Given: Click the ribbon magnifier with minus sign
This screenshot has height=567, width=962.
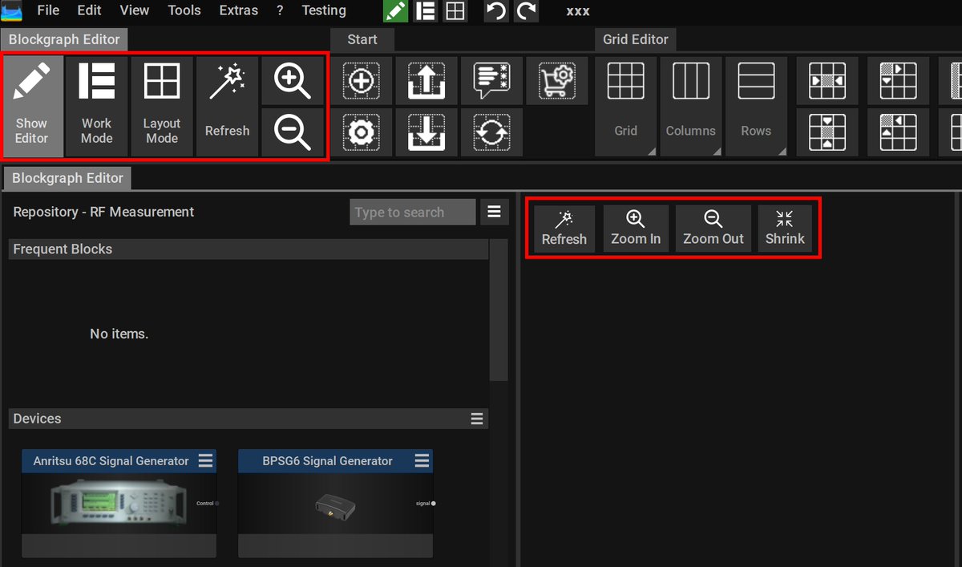Looking at the screenshot, I should 292,132.
